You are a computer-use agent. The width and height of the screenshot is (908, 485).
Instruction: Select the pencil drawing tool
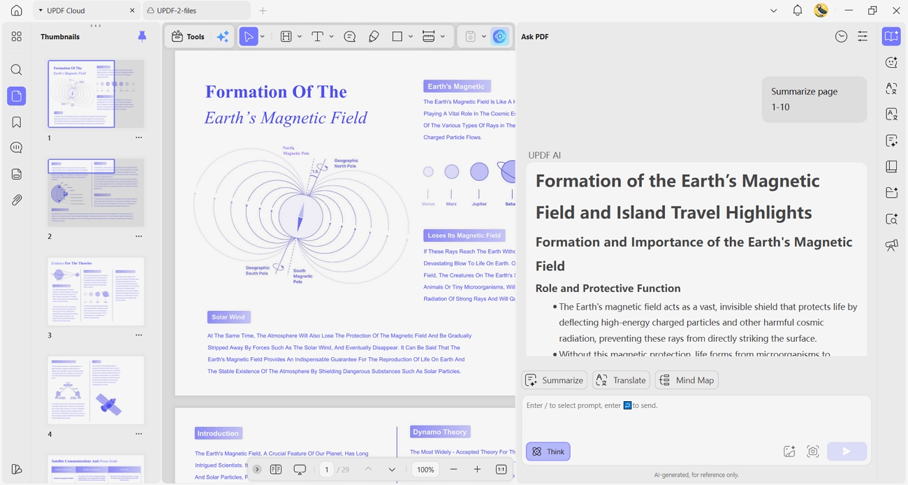coord(374,36)
